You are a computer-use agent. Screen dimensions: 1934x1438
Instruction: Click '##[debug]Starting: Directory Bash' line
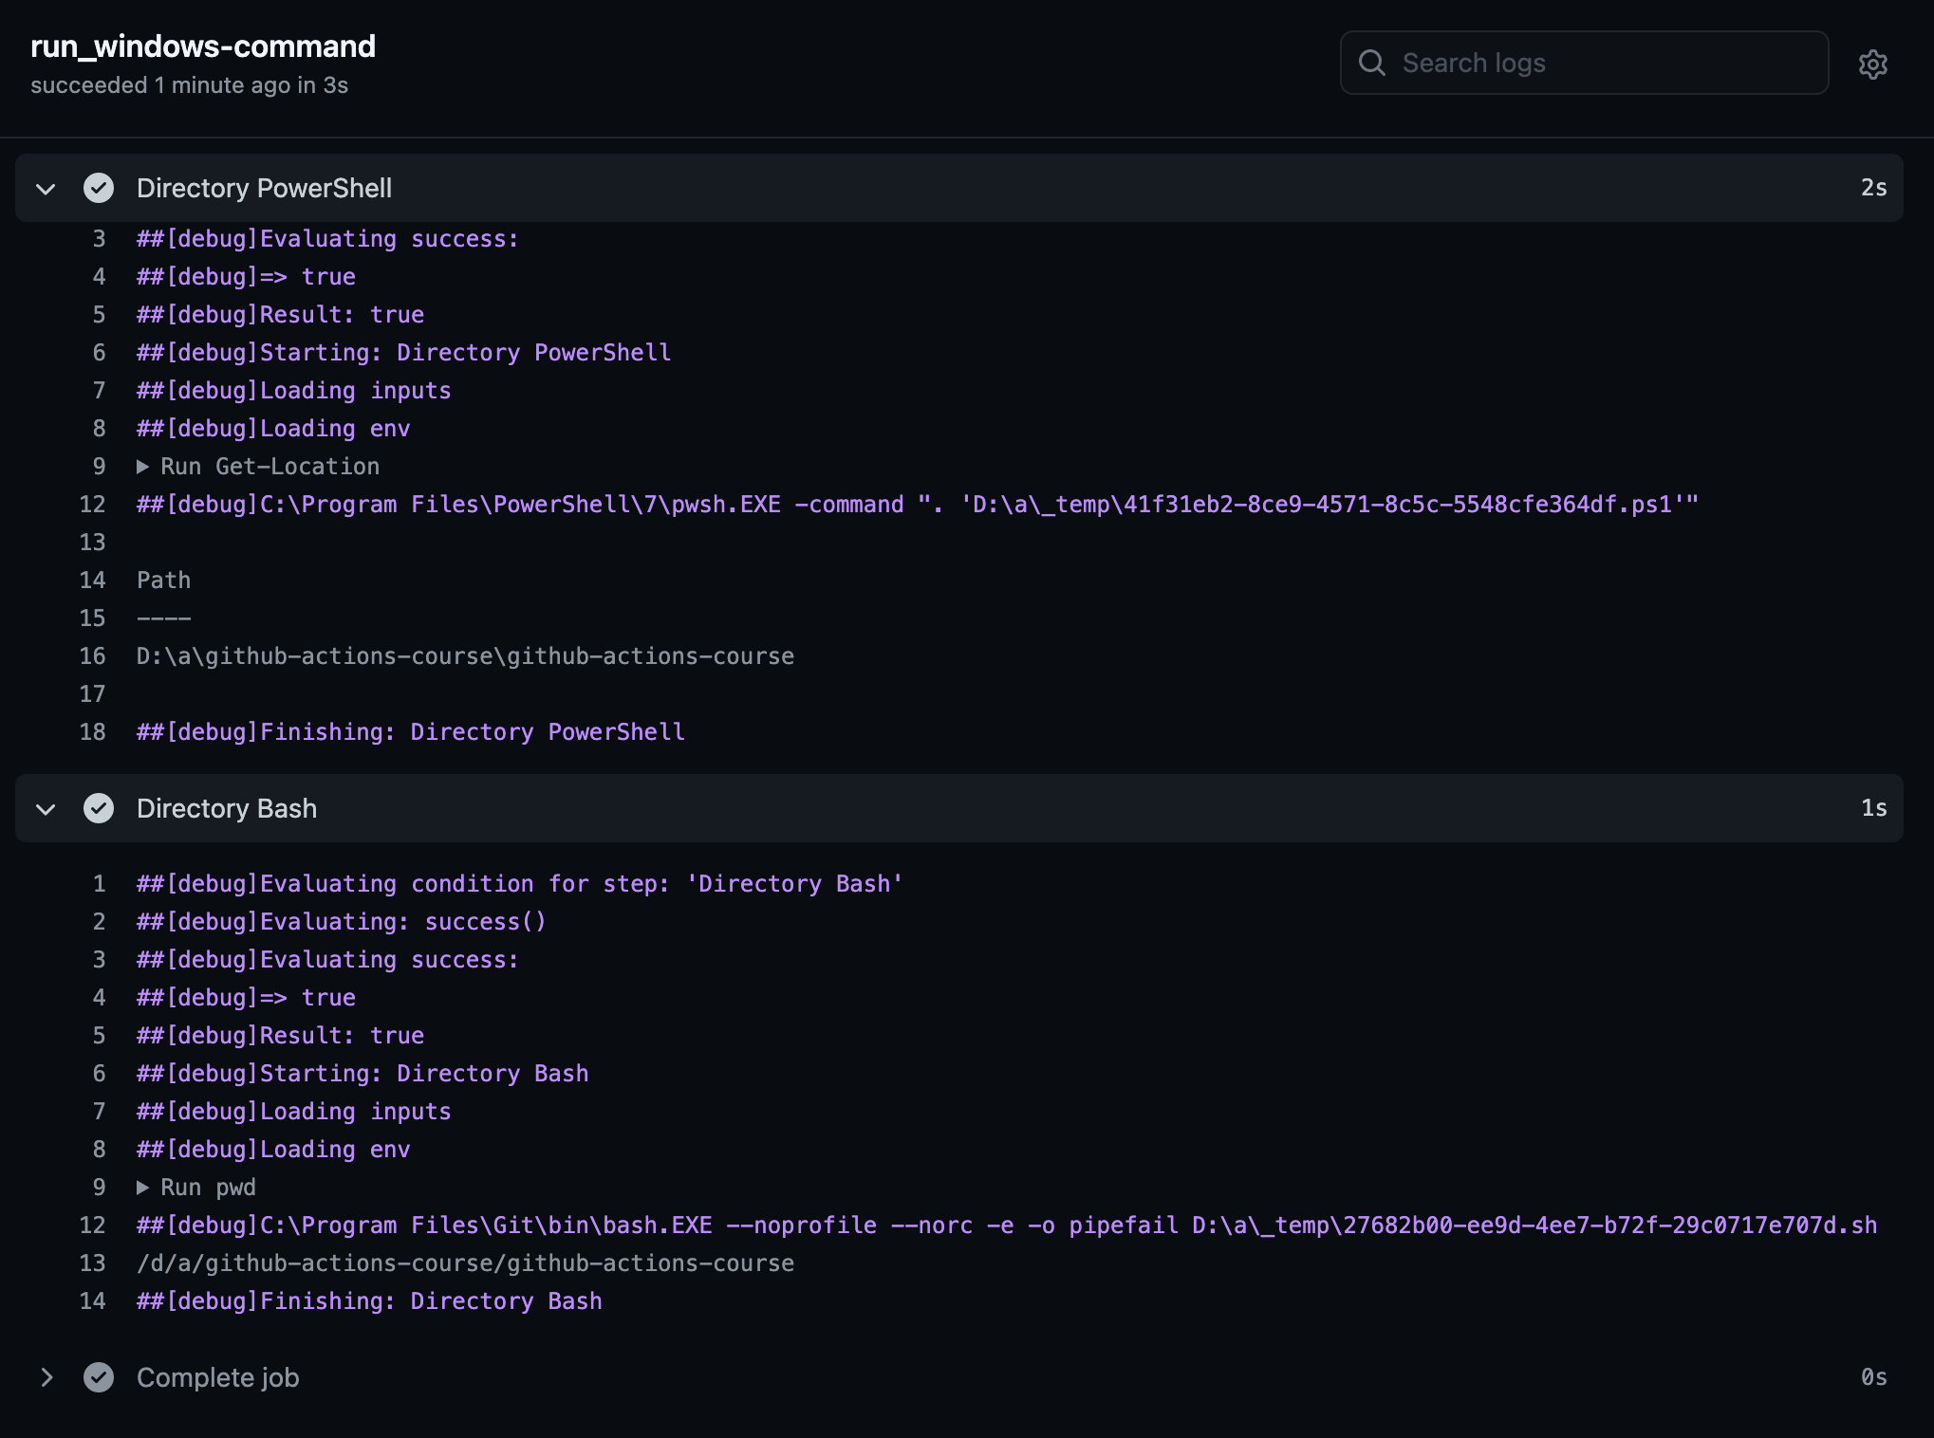[x=363, y=1074]
